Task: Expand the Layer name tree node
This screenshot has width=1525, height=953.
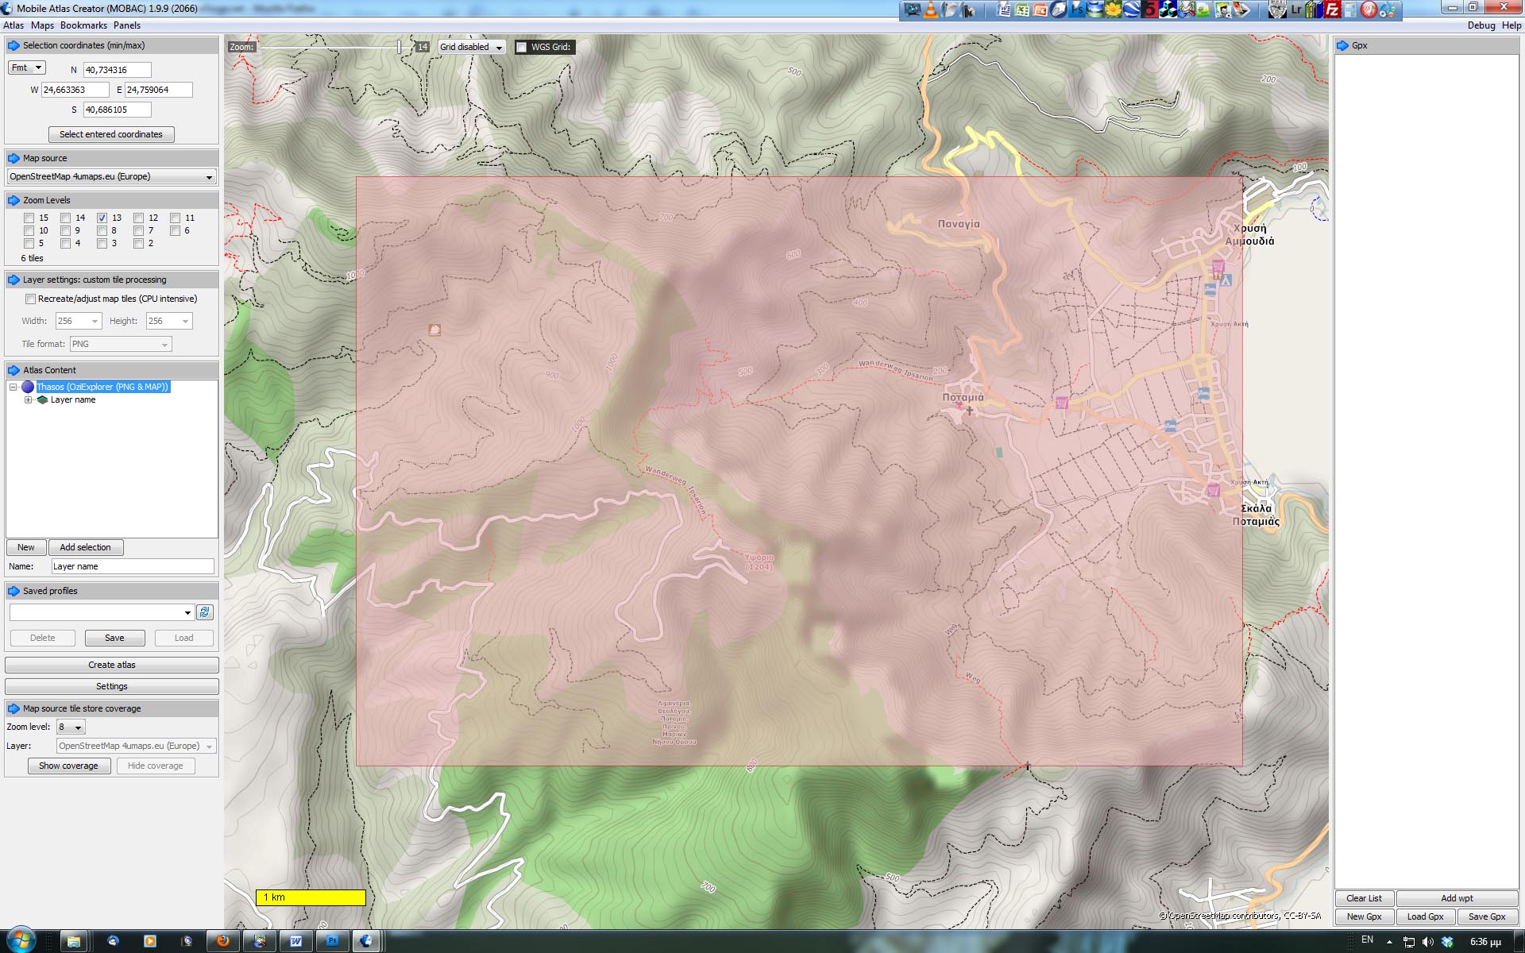Action: 29,400
